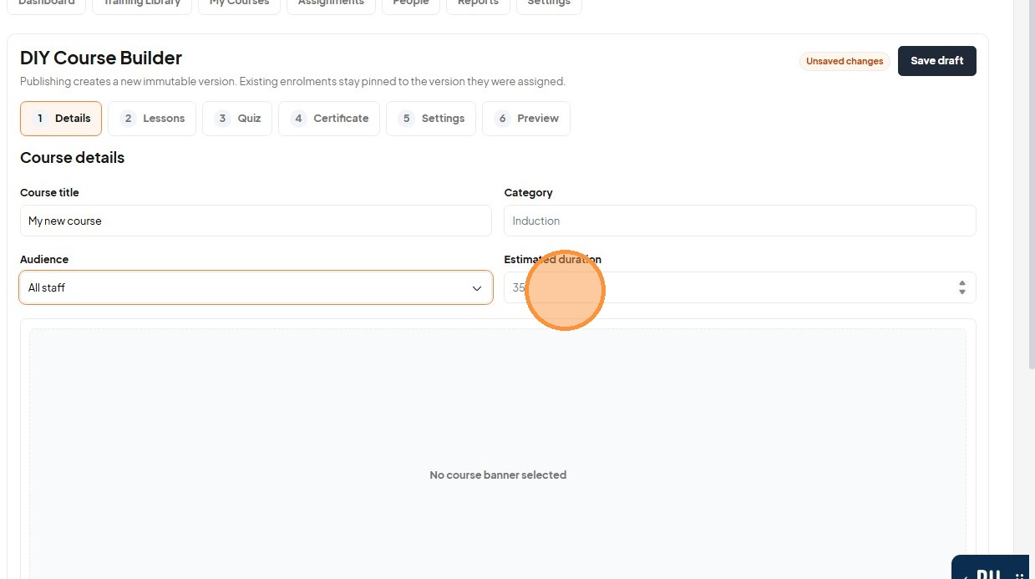1035x579 pixels.
Task: Click into the Category input field
Action: point(739,221)
